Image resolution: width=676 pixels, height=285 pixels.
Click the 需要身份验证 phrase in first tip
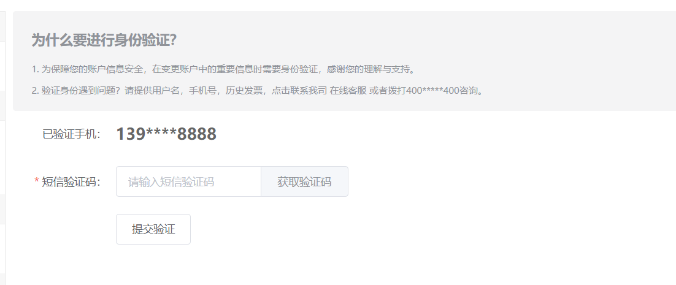[x=290, y=69]
